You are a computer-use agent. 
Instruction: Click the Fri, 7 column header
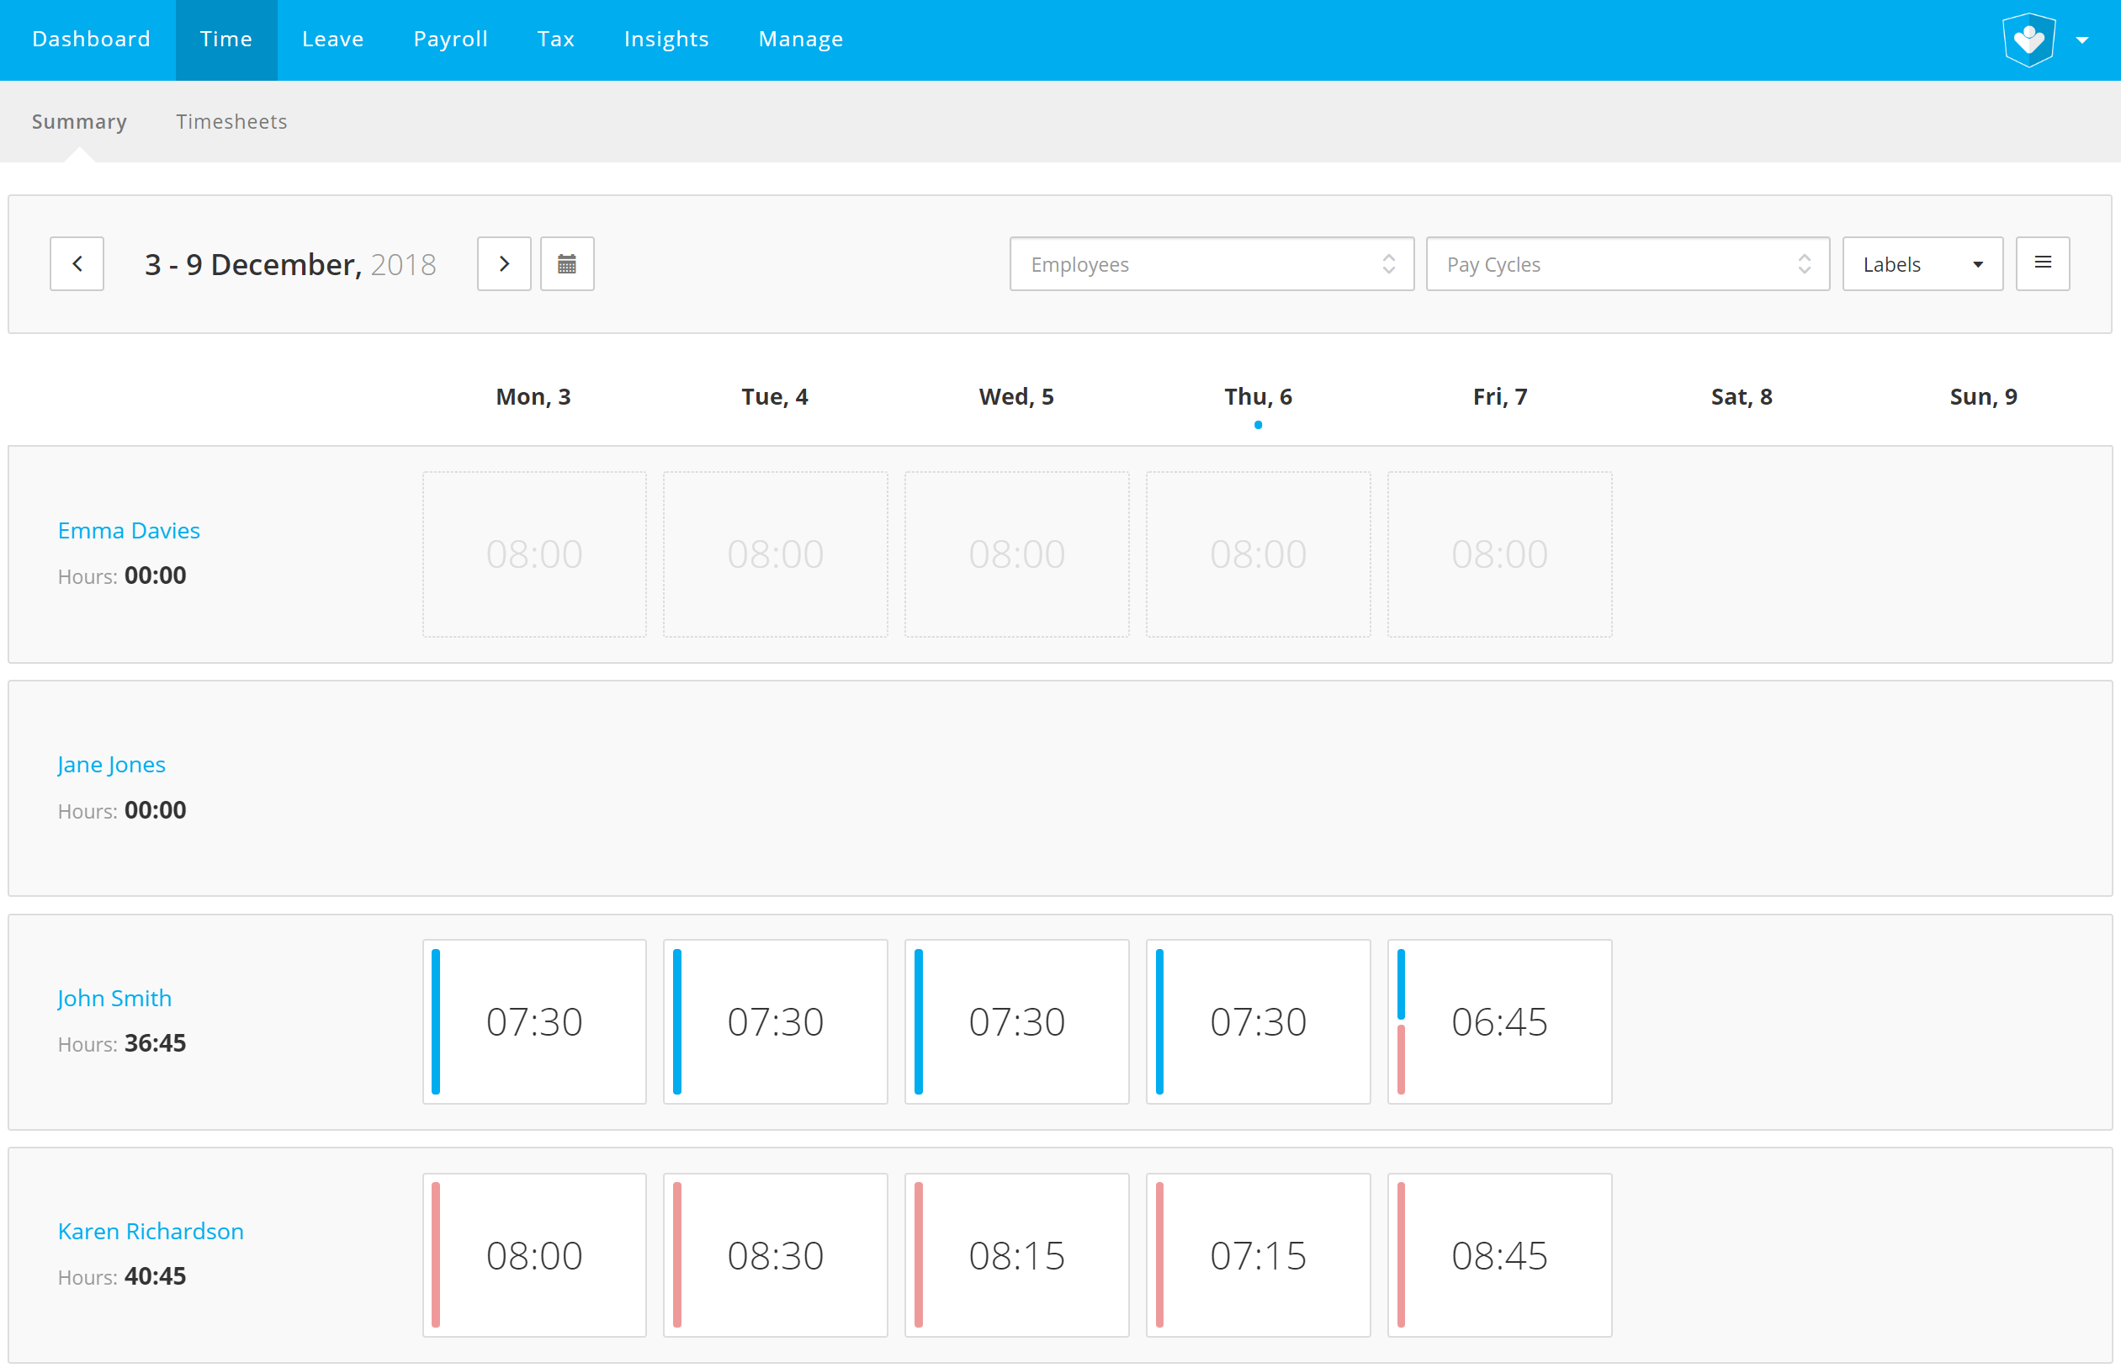point(1499,396)
